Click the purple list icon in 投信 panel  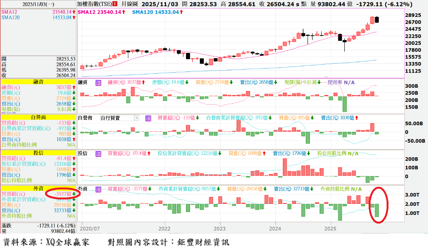click(98, 154)
